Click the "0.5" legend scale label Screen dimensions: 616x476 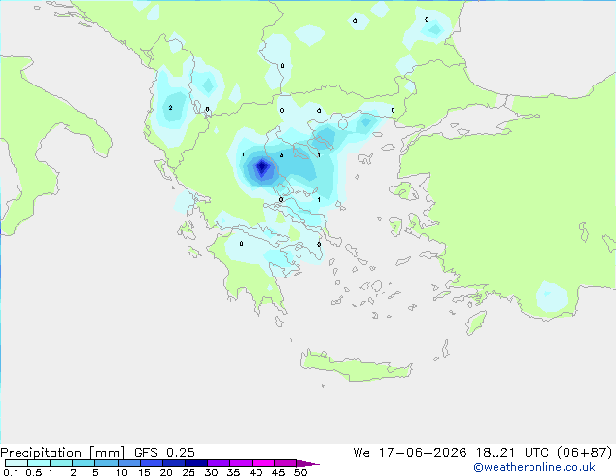(34, 472)
